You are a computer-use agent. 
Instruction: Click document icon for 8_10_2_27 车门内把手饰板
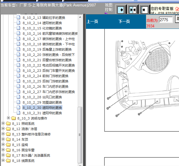[x=18, y=92]
